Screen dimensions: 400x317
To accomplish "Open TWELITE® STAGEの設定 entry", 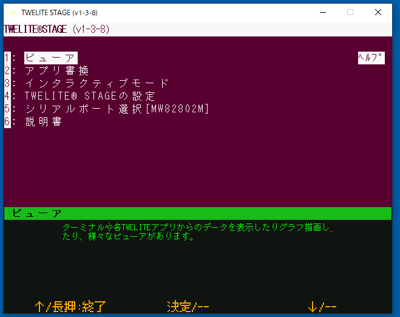I will (x=90, y=96).
